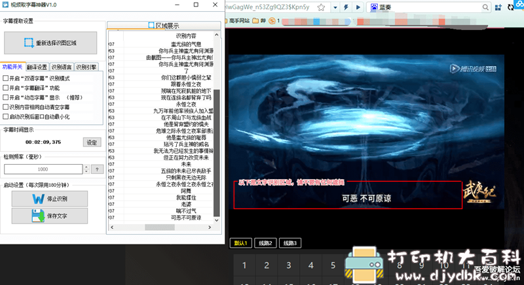Maximize the 视频取字幕神器 window
The image size is (524, 285).
coord(196,5)
